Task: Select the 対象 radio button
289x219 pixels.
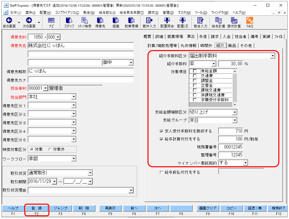Action: 32,149
